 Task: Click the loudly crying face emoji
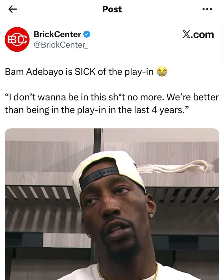tap(162, 72)
